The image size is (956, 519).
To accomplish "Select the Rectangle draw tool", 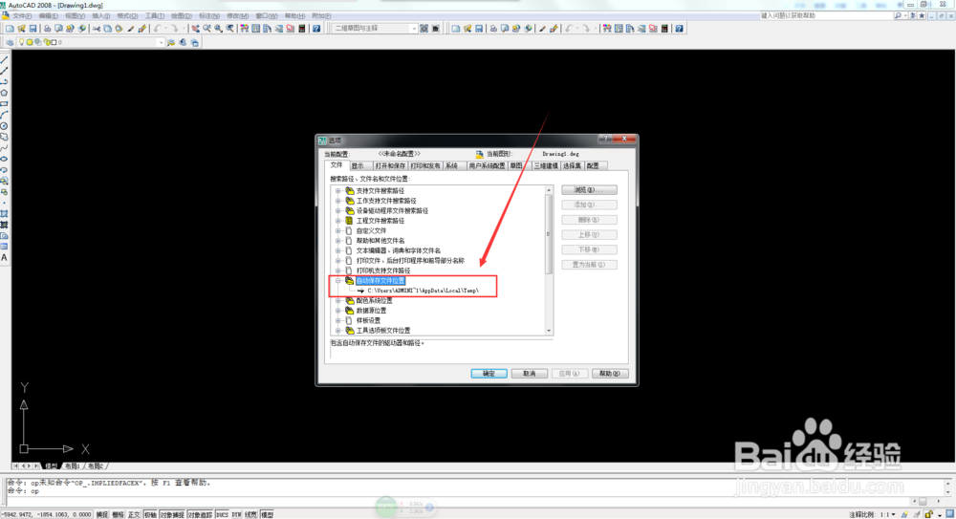I will pos(4,103).
